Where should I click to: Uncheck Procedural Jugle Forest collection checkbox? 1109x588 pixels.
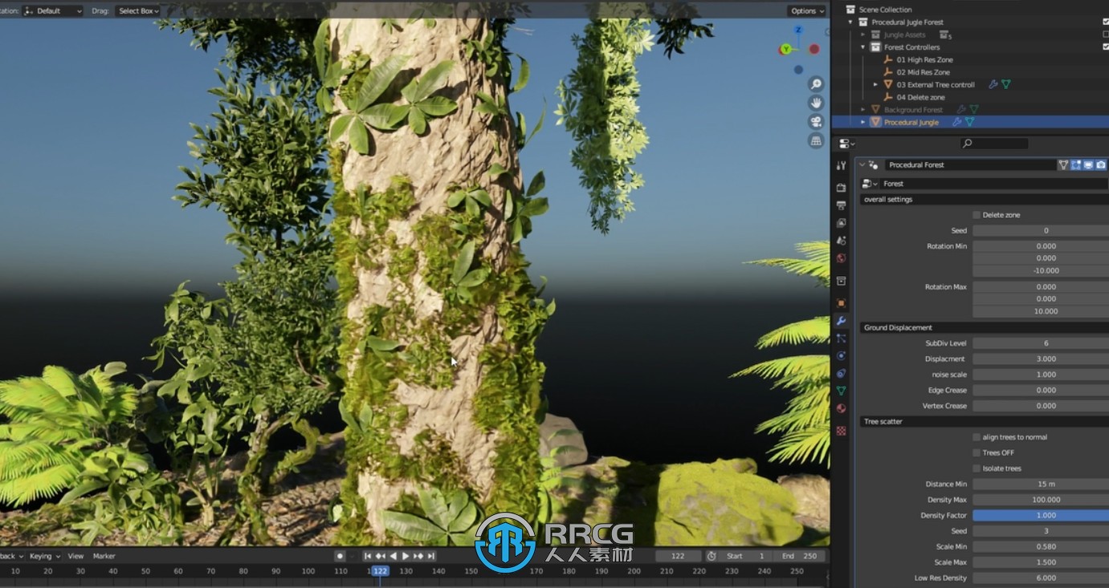[x=1106, y=22]
